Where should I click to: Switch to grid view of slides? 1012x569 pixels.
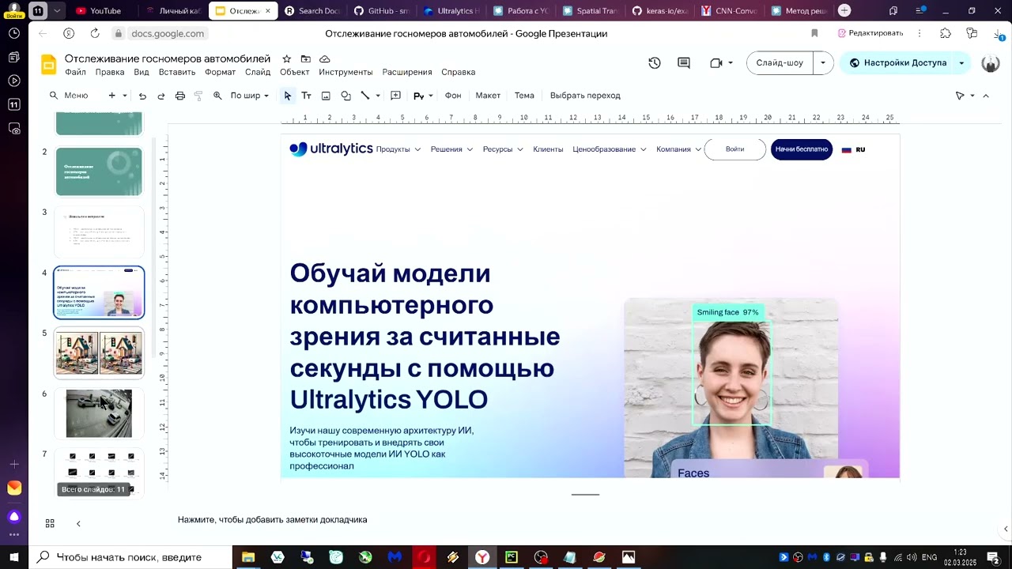tap(50, 523)
